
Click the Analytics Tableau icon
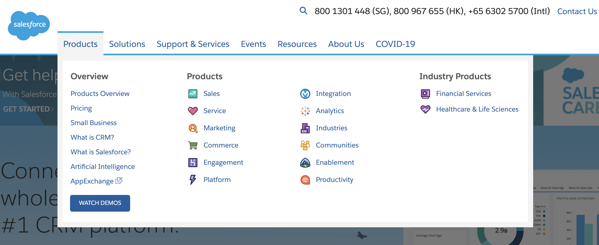[305, 111]
